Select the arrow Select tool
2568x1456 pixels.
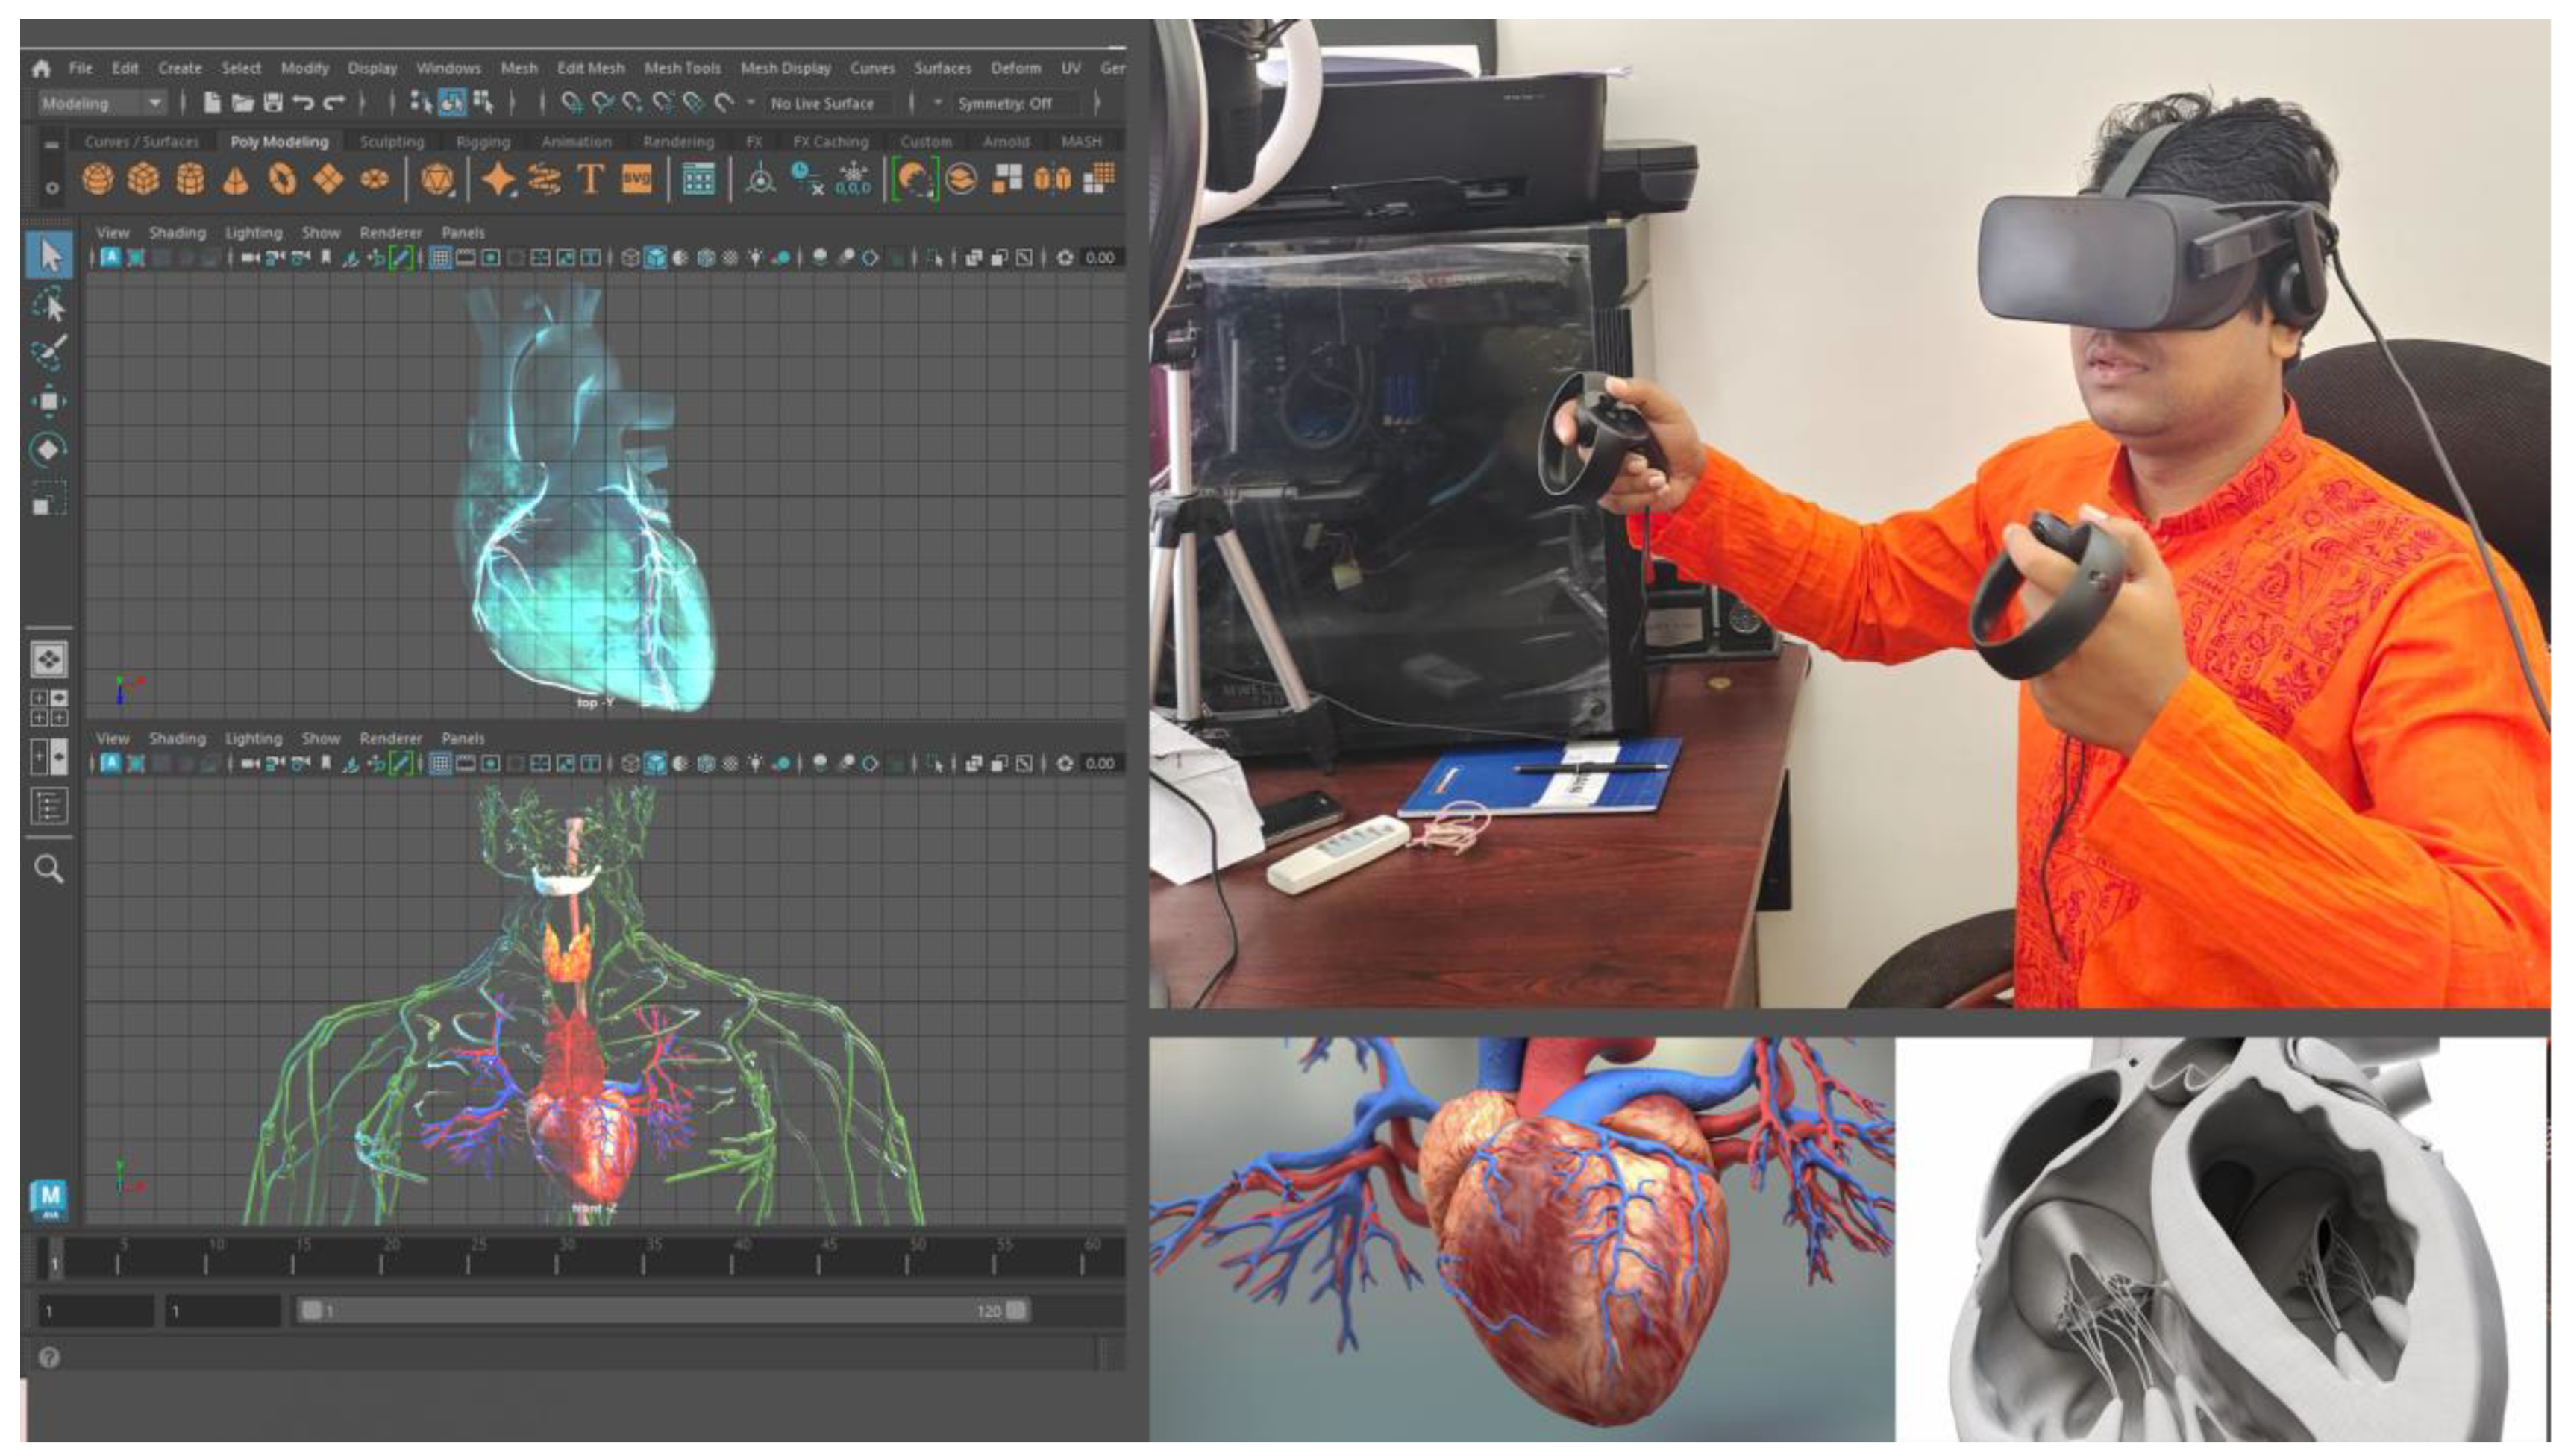pyautogui.click(x=50, y=256)
